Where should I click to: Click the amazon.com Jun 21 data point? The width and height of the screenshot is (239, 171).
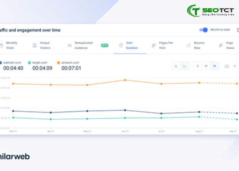(125, 80)
